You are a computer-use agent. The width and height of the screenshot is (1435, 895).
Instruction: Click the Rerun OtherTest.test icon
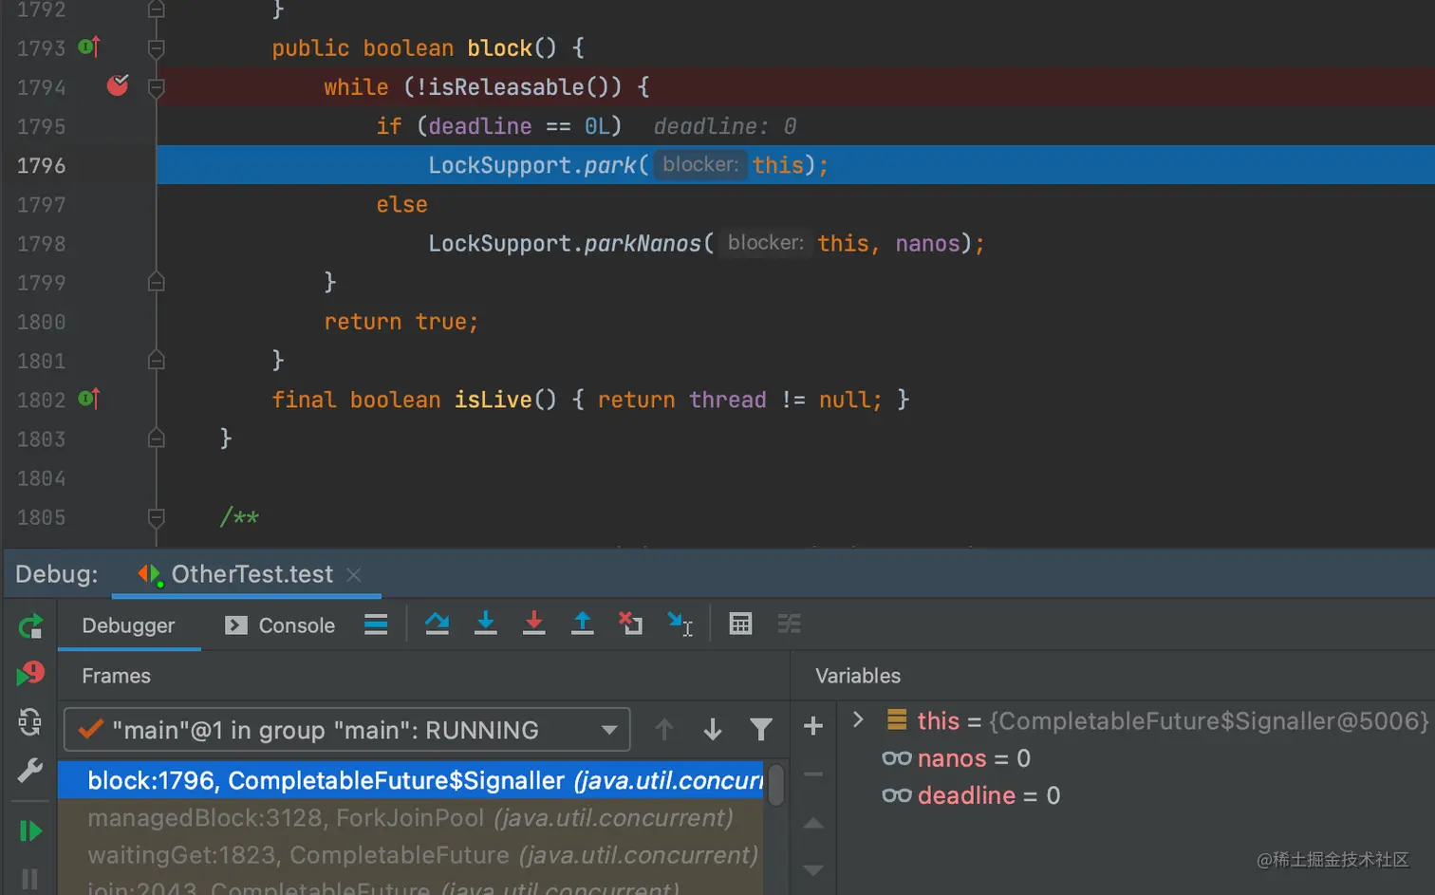[x=30, y=626]
